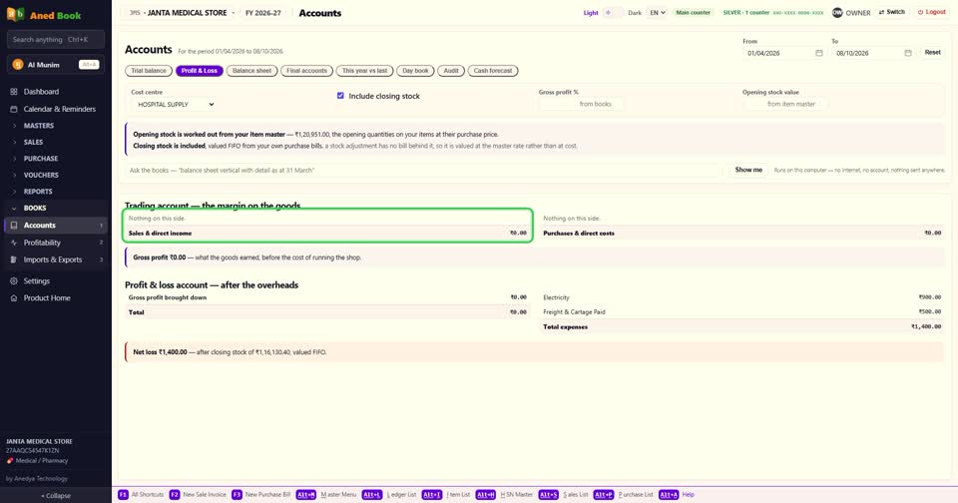Screen dimensions: 958x503
Task: Click the Main counter badge
Action: point(694,12)
